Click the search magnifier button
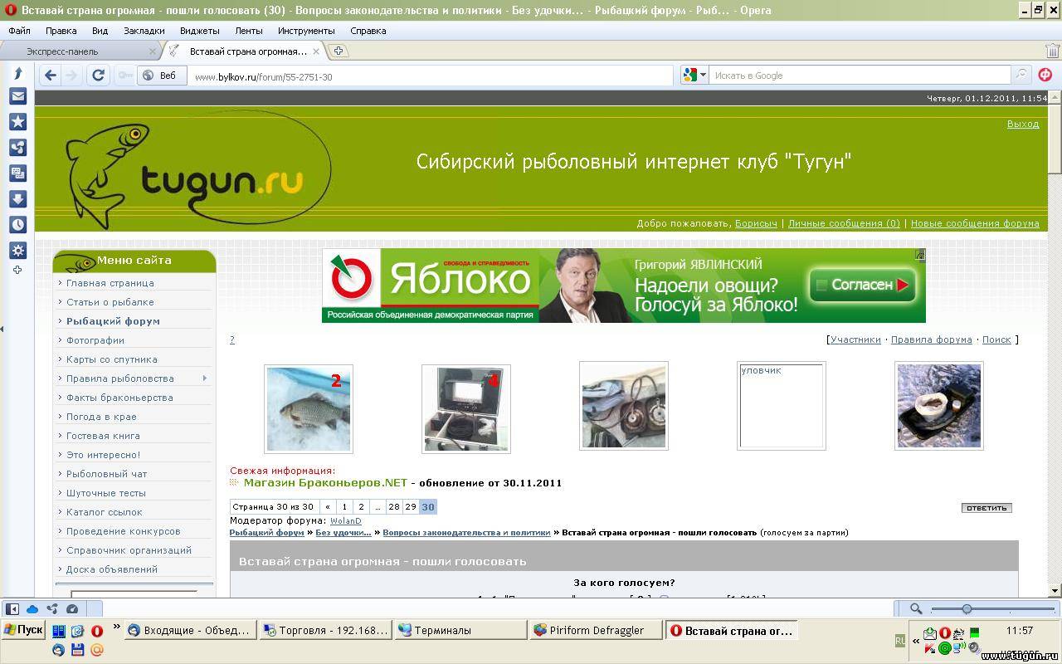The height and width of the screenshot is (664, 1062). (x=1022, y=75)
